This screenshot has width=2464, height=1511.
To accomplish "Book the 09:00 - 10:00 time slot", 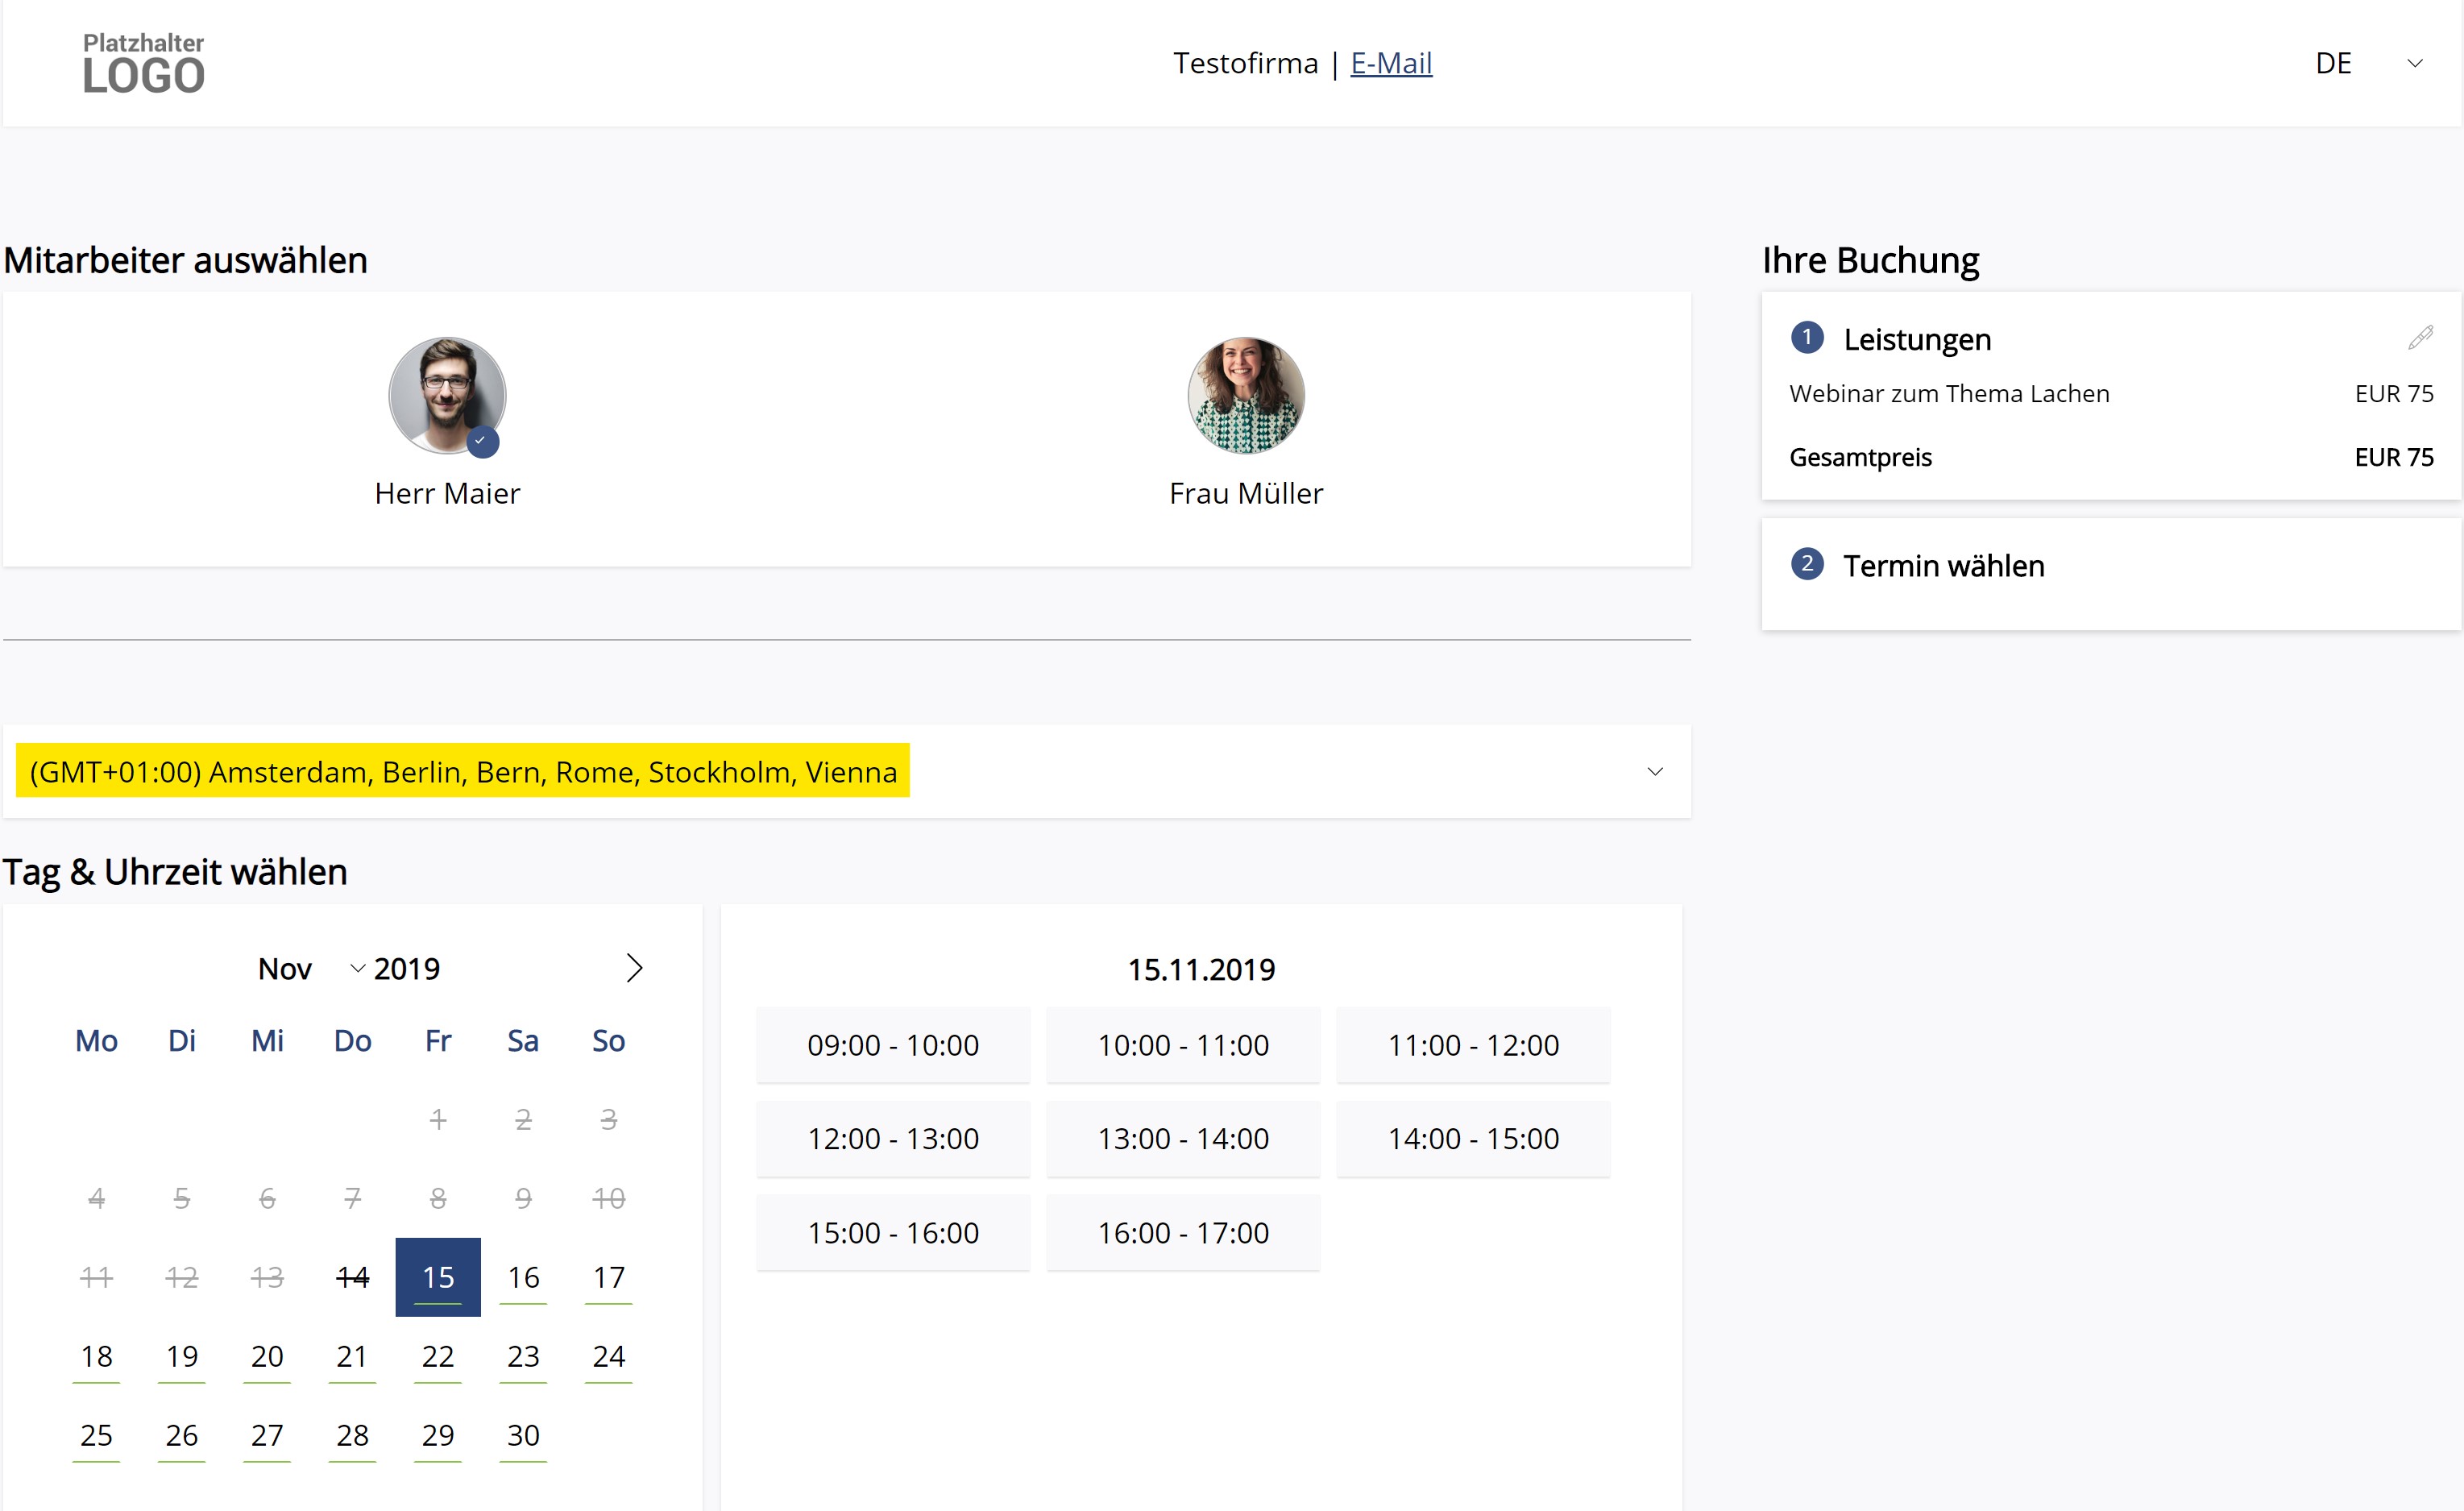I will (x=893, y=1045).
